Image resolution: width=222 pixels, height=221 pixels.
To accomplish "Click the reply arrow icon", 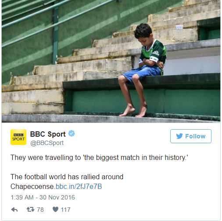I will click(14, 210).
